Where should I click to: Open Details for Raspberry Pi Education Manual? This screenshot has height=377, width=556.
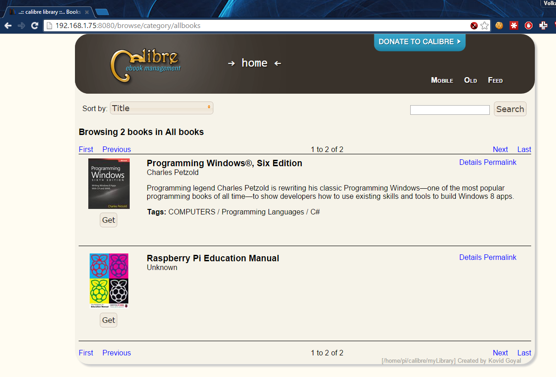[x=470, y=258]
